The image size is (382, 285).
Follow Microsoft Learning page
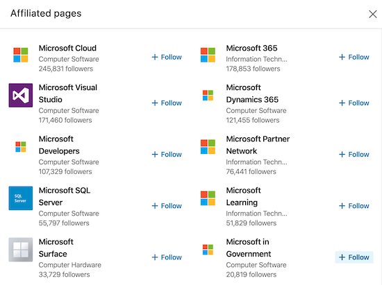pos(354,206)
